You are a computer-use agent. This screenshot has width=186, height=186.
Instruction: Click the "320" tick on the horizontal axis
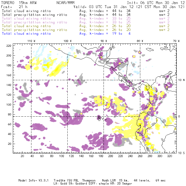point(170,156)
